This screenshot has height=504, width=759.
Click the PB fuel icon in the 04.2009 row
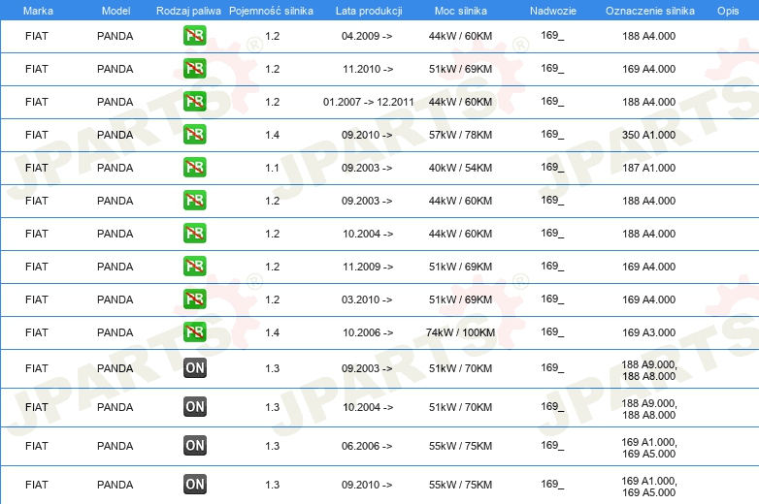click(194, 35)
